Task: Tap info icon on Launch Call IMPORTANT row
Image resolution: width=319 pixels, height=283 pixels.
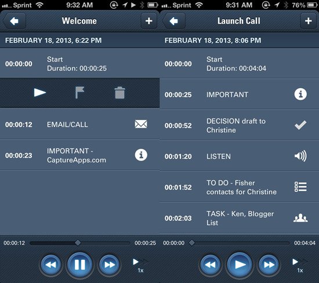Action: coord(300,94)
